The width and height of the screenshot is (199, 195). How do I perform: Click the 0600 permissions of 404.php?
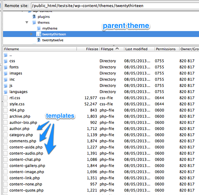pyautogui.click(x=160, y=110)
